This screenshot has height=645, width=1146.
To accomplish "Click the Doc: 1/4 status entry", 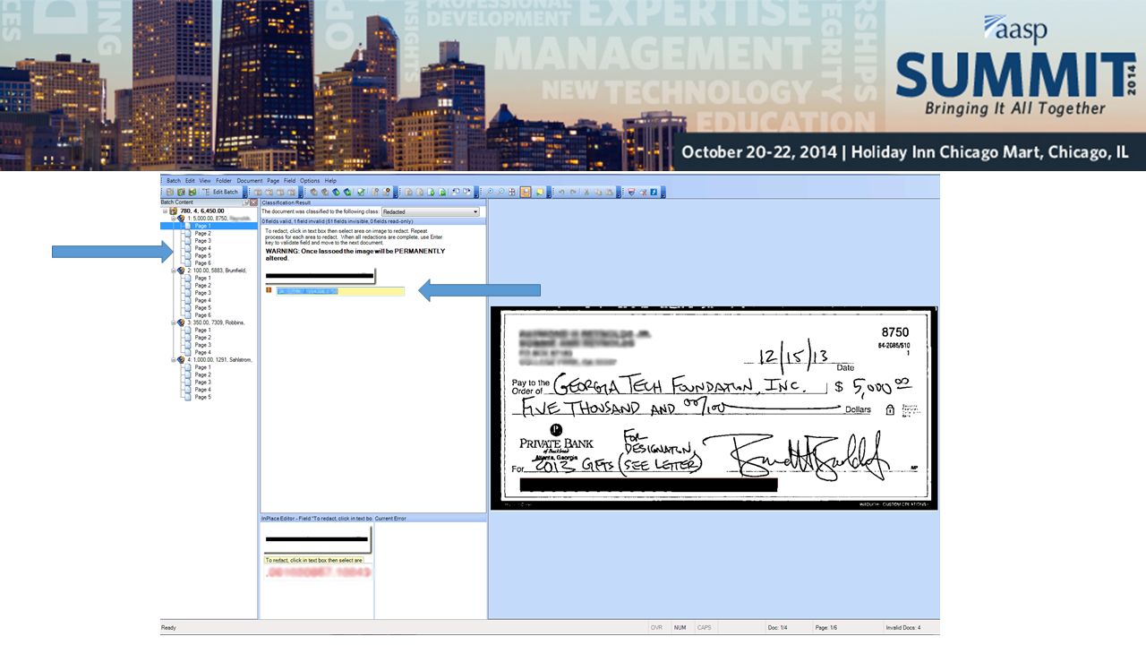I will click(778, 627).
